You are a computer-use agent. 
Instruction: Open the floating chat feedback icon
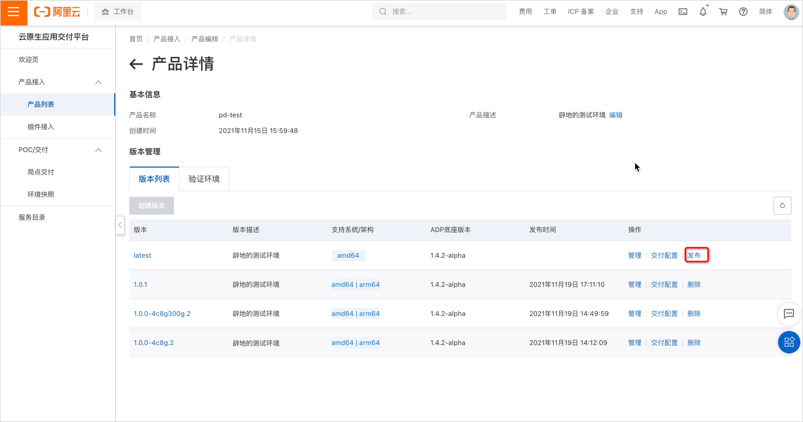coord(789,313)
